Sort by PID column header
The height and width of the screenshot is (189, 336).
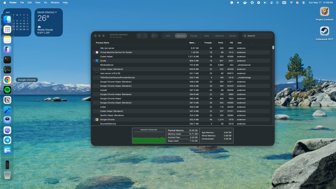click(231, 43)
